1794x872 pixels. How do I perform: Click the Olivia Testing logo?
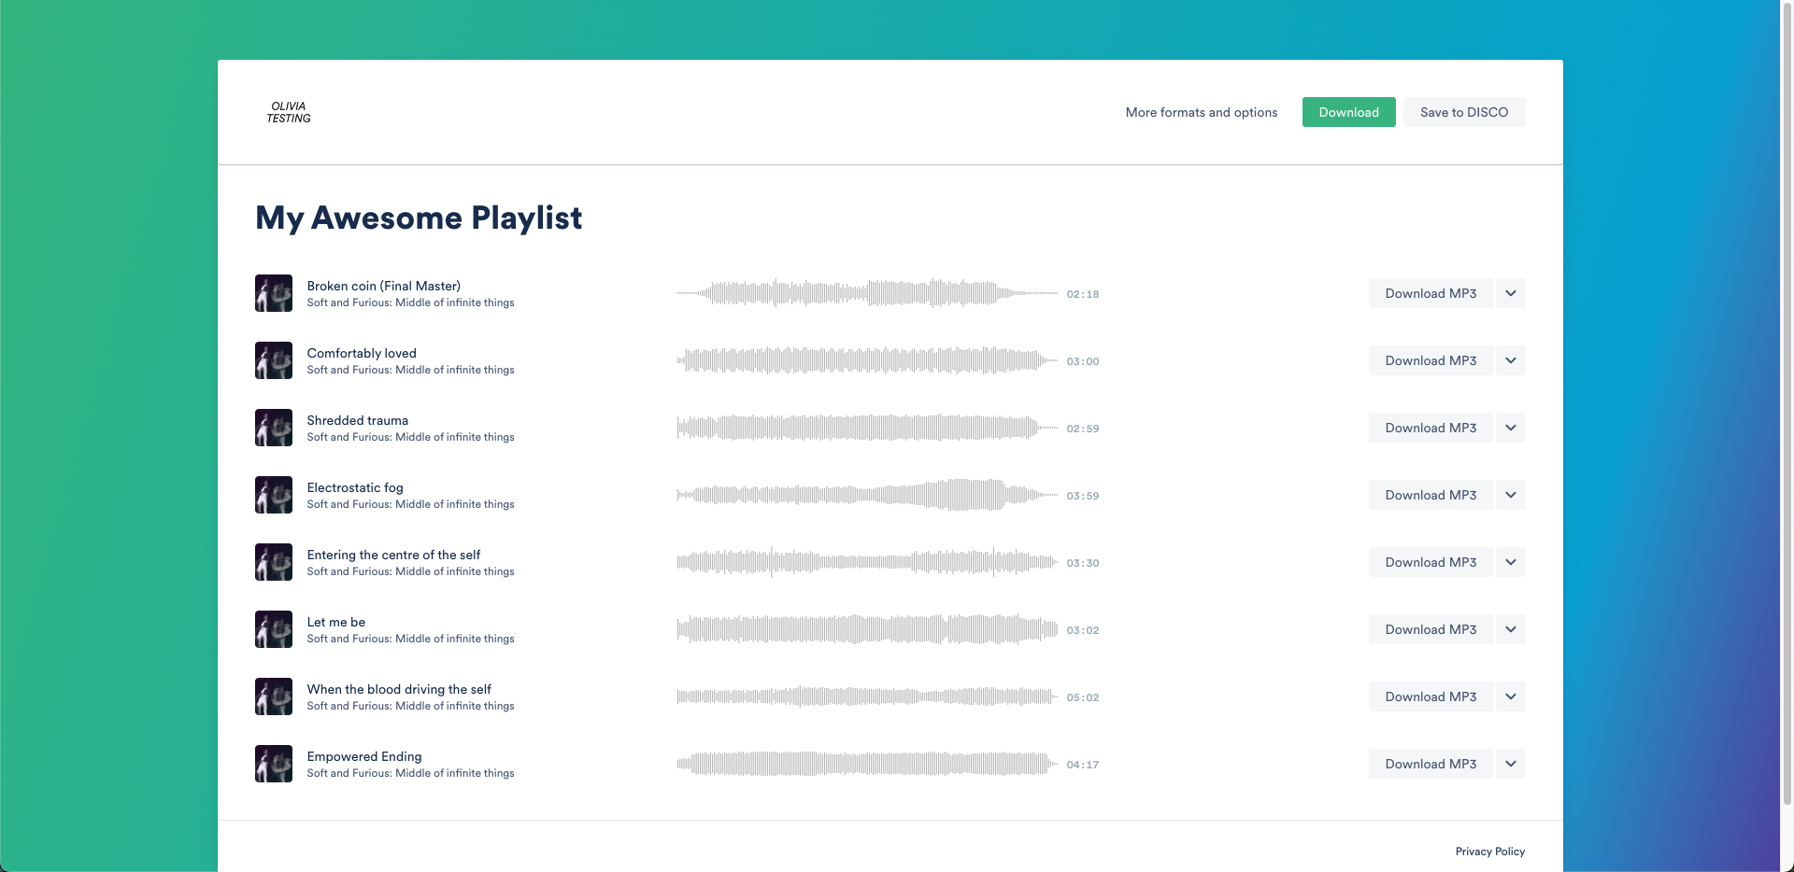[x=289, y=112]
